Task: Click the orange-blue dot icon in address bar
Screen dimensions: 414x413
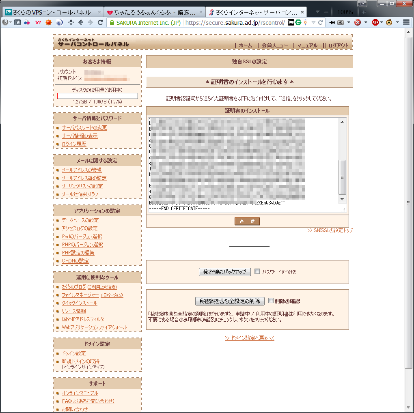Action: [x=306, y=22]
